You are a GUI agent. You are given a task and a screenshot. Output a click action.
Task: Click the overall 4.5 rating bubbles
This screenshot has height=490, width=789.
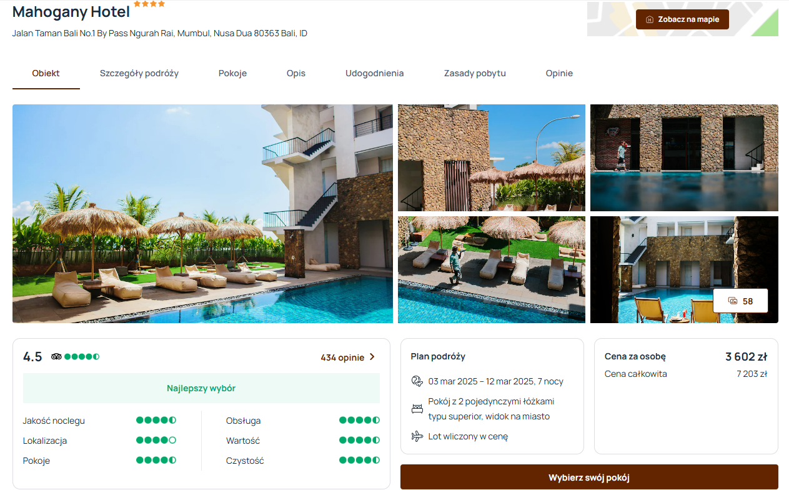coord(82,357)
